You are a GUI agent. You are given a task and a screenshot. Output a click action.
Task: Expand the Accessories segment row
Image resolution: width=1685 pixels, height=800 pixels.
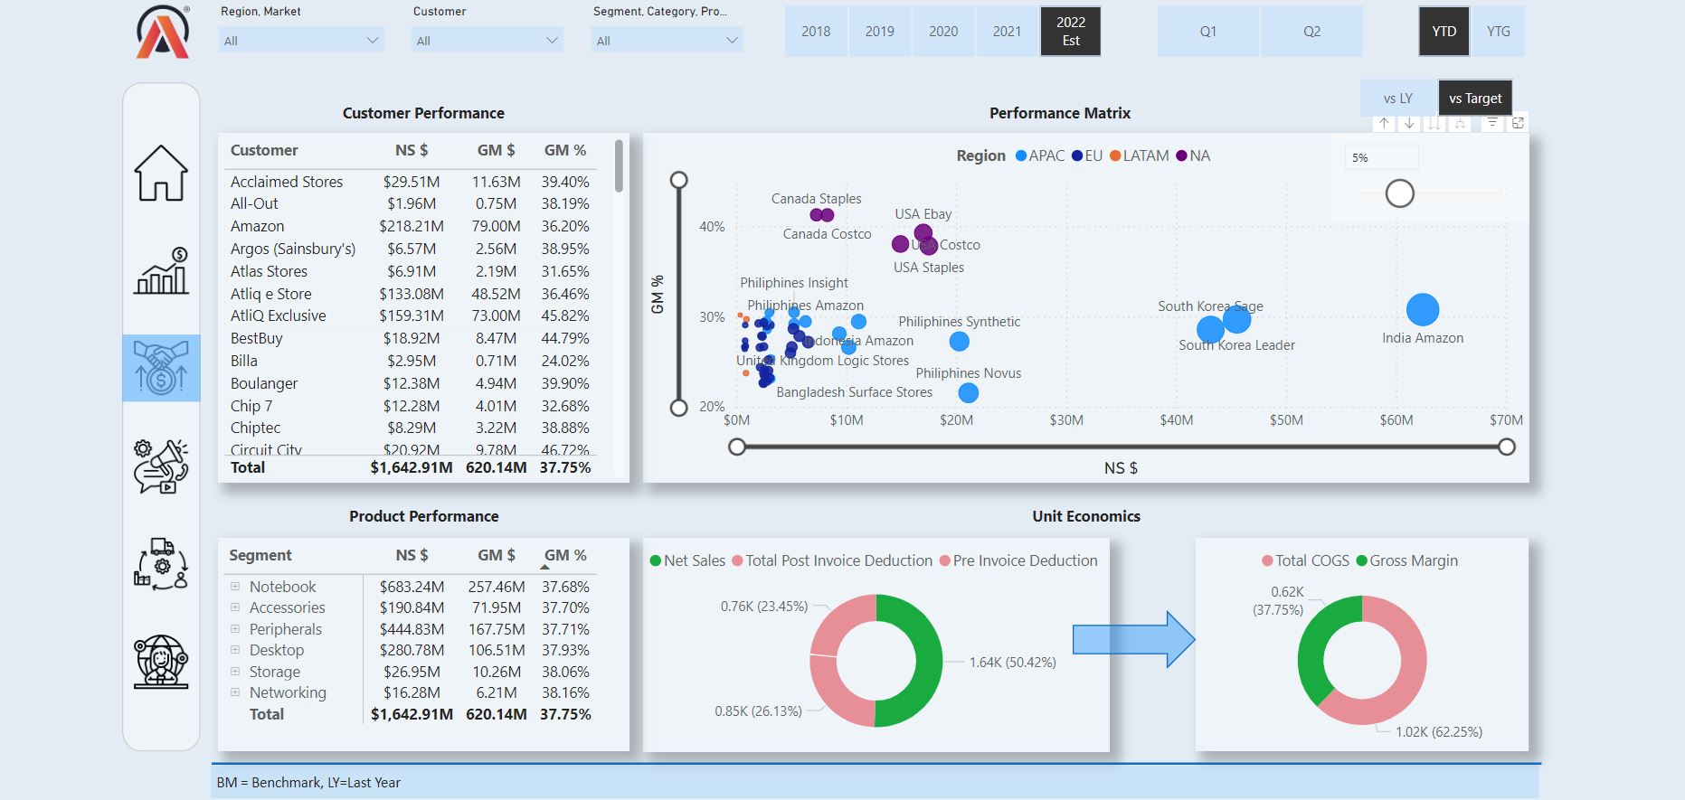[x=235, y=607]
